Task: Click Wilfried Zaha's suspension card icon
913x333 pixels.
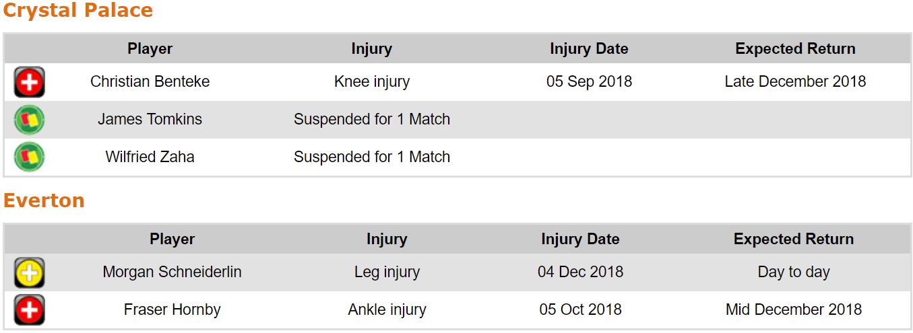Action: (x=29, y=157)
